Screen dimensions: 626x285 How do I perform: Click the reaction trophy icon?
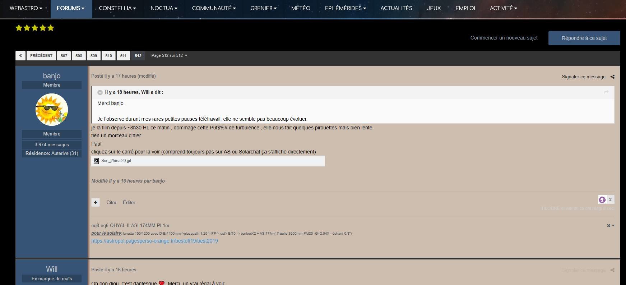coord(602,199)
